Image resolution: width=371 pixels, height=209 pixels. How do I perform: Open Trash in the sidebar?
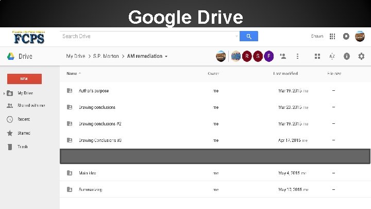tap(23, 147)
